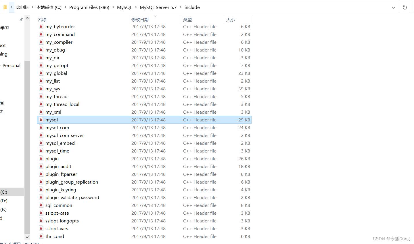Click the header file icon beside my_byteorder
Viewport: 414px width, 244px height.
tap(41, 26)
